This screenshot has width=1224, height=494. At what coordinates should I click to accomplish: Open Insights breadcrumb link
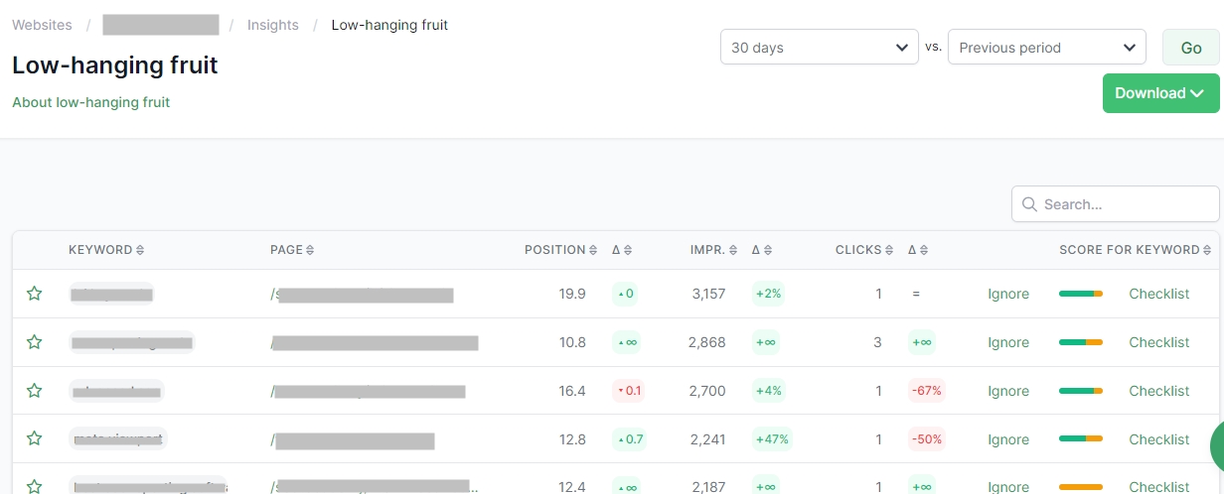(273, 25)
